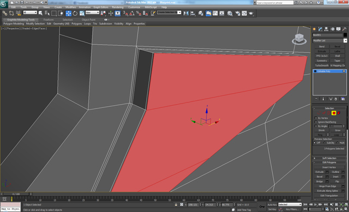Image resolution: width=349 pixels, height=212 pixels.
Task: Open the Customize menu
Action: tap(134, 7)
